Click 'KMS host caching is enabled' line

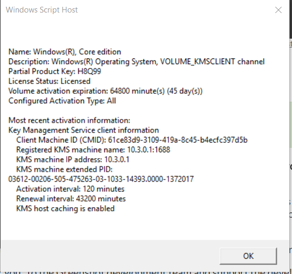pyautogui.click(x=65, y=209)
